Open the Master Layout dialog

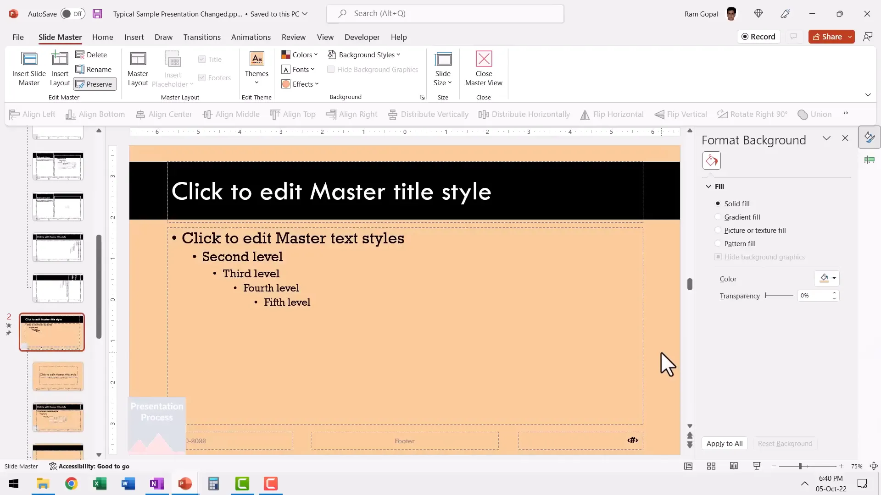[138, 69]
